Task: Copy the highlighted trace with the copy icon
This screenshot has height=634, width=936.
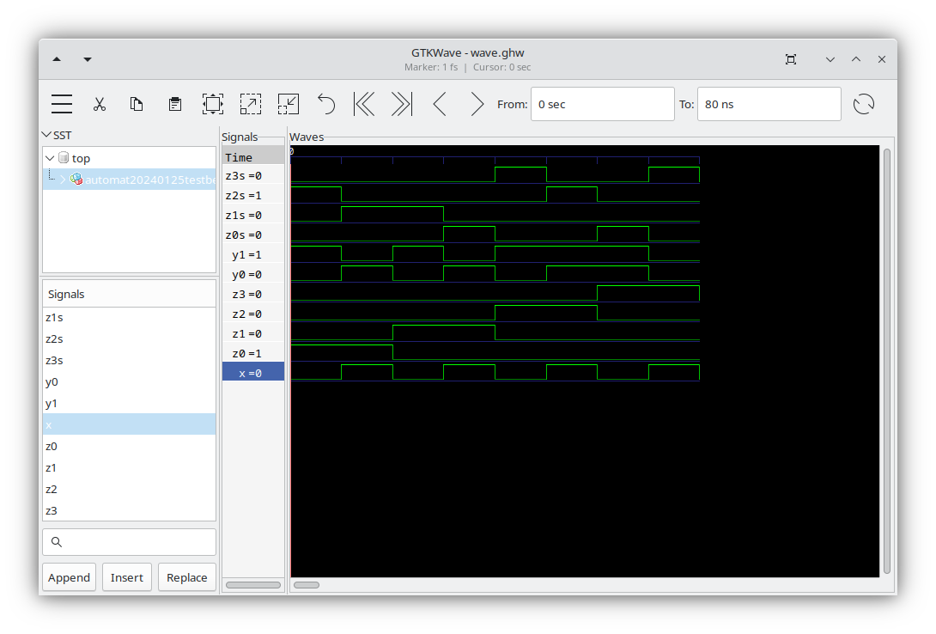Action: coord(137,103)
